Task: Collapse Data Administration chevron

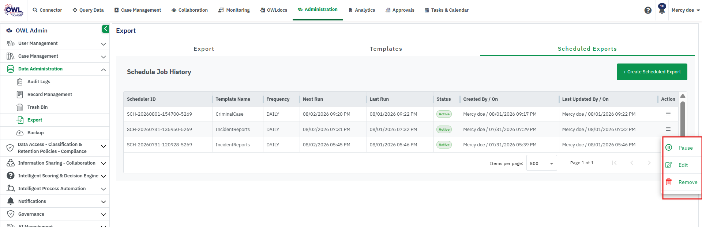Action: pyautogui.click(x=104, y=70)
